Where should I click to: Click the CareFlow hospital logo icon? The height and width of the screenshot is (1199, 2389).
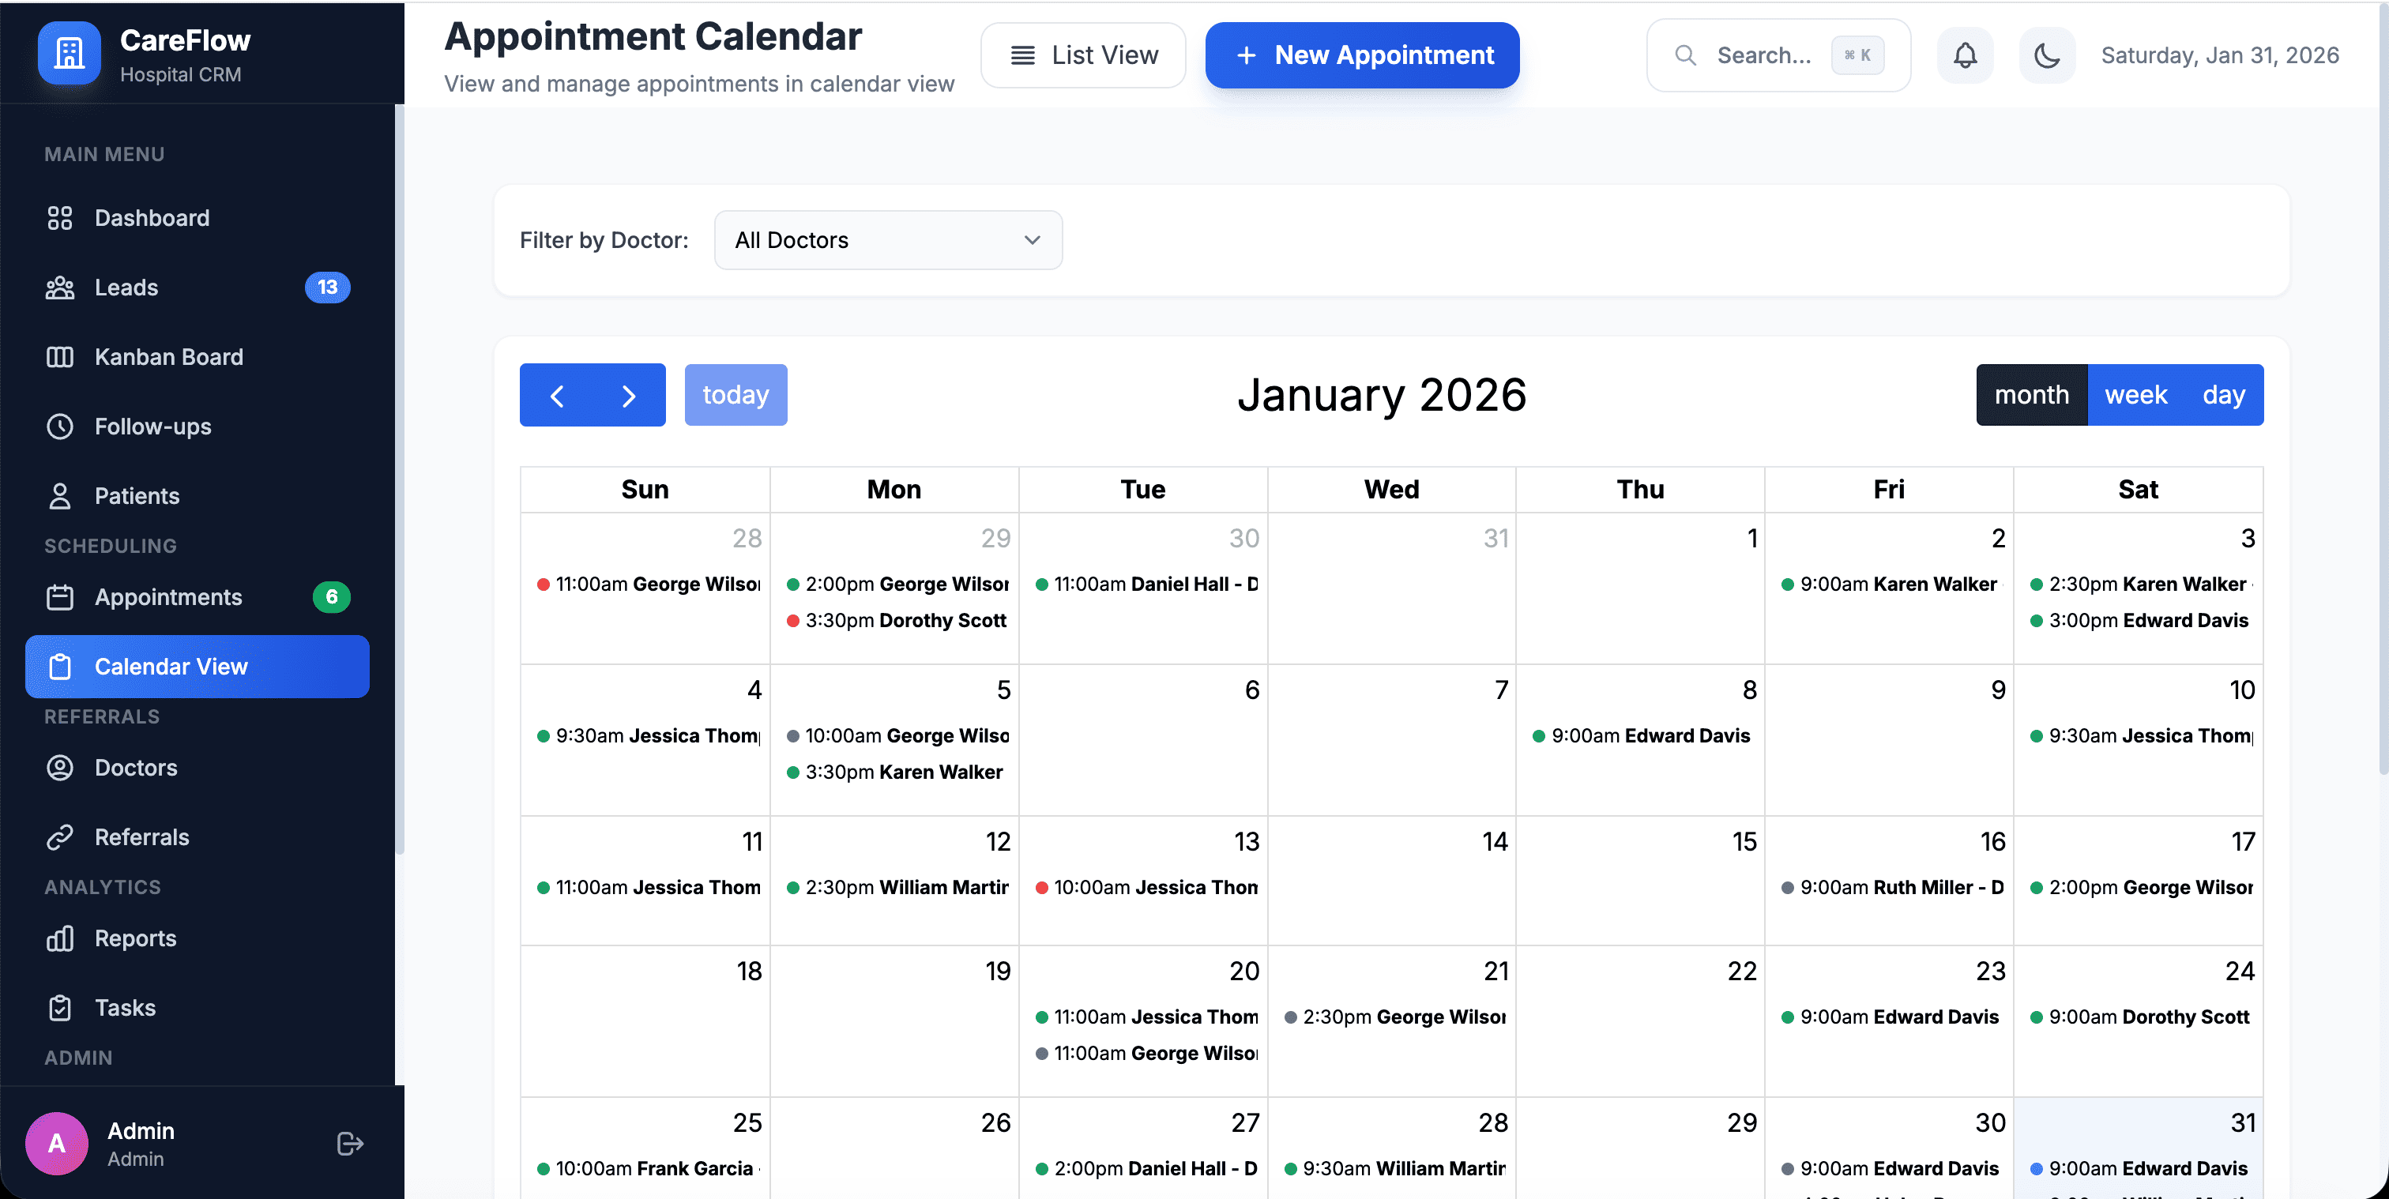click(x=69, y=54)
